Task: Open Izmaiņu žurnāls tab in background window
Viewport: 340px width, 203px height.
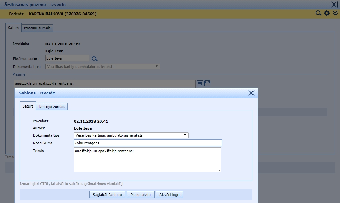Action: click(x=37, y=28)
